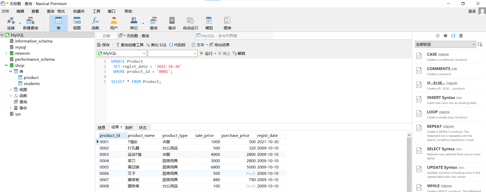This screenshot has height=192, width=486.
Task: Click the 登录 login link
Action: coord(472,11)
